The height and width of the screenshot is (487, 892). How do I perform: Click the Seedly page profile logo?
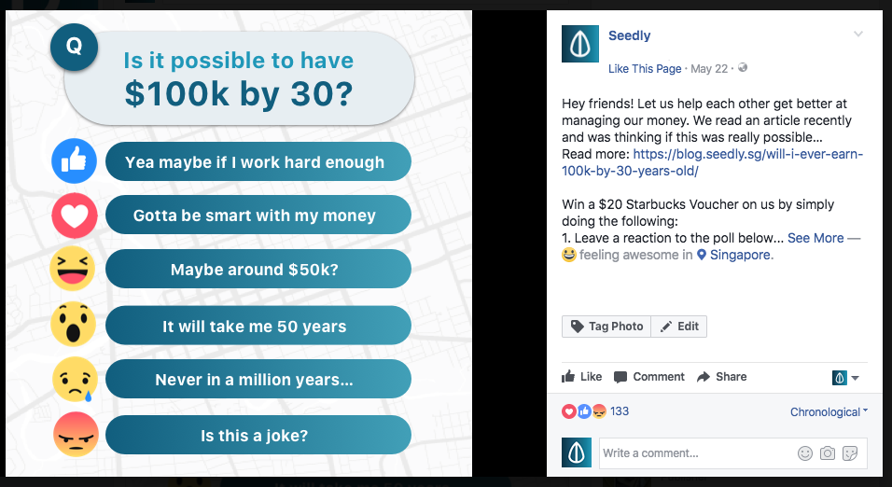pyautogui.click(x=580, y=44)
